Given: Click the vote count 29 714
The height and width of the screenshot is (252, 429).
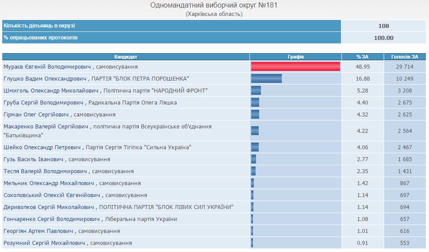Looking at the screenshot, I should pyautogui.click(x=405, y=66).
